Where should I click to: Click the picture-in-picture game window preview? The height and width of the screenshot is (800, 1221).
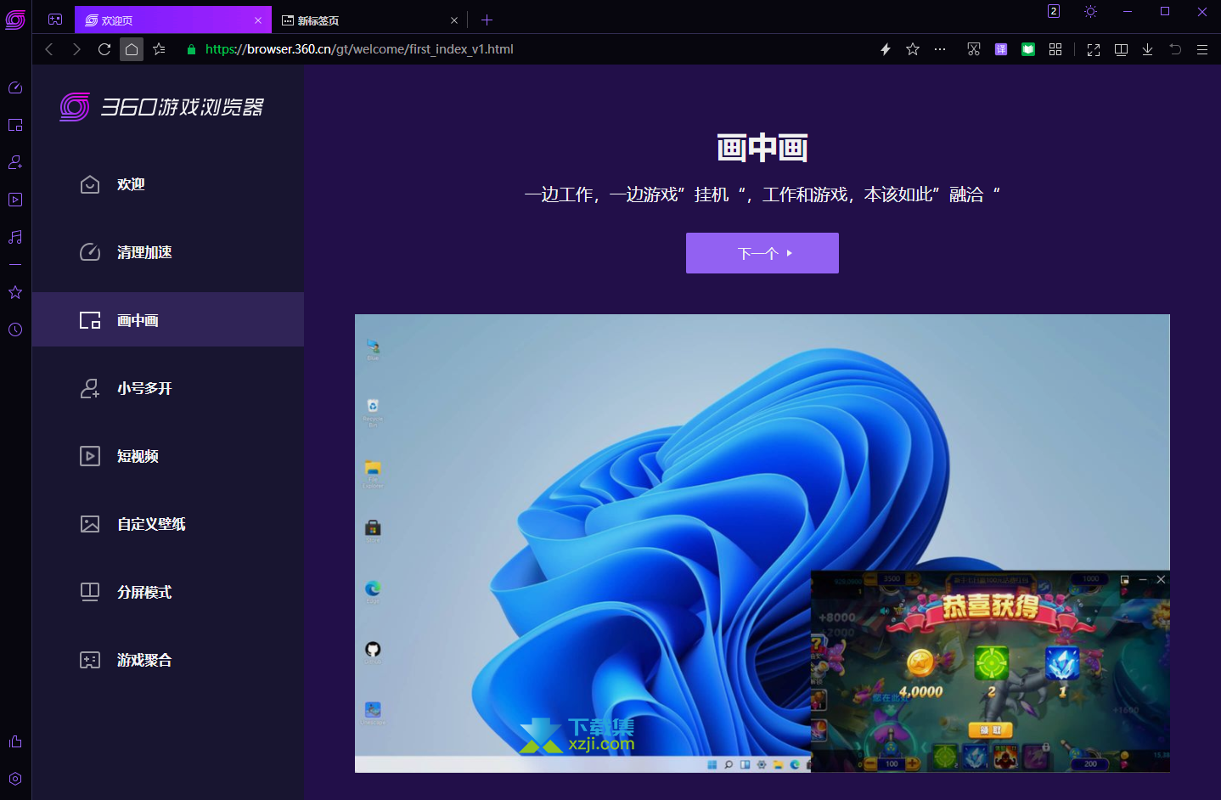990,671
